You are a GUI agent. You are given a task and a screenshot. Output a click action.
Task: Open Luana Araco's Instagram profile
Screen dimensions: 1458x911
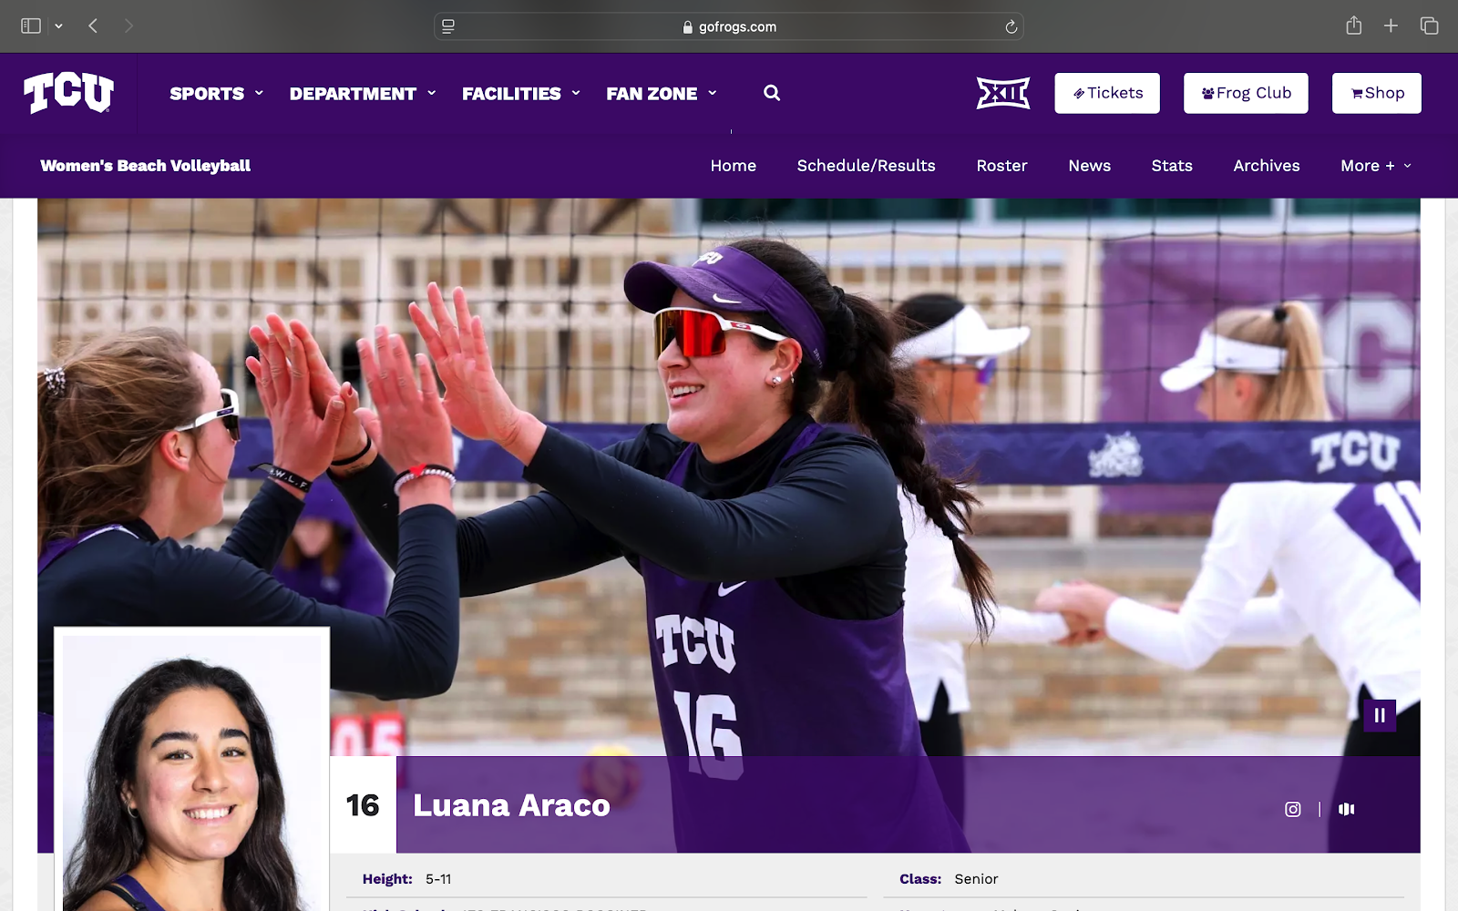1293,809
